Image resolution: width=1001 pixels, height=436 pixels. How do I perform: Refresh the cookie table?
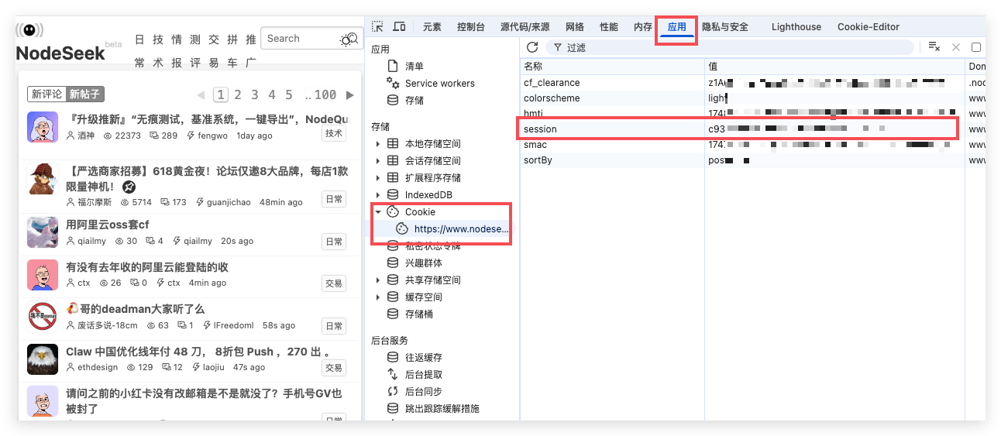pos(532,47)
